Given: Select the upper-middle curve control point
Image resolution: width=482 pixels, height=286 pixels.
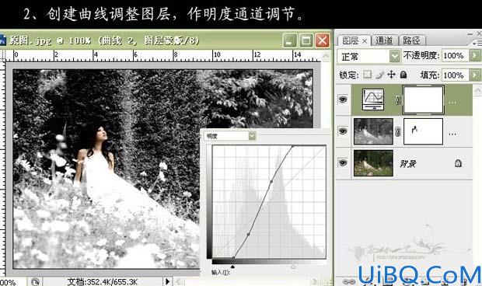Looking at the screenshot, I should point(271,182).
